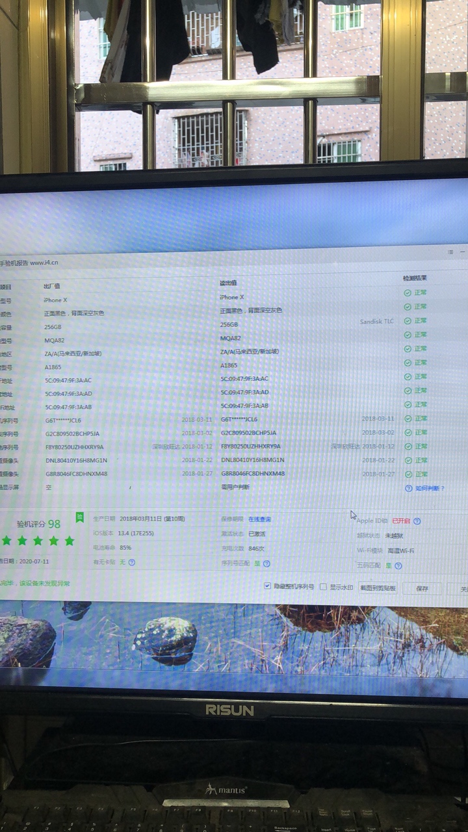Uncheck 隐藏整机序列号 checkbox

pos(267,586)
